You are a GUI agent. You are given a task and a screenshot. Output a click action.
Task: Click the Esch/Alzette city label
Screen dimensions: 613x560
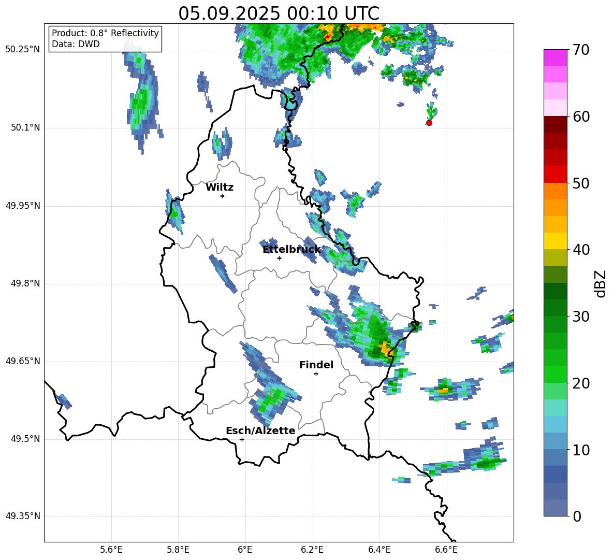tap(260, 430)
